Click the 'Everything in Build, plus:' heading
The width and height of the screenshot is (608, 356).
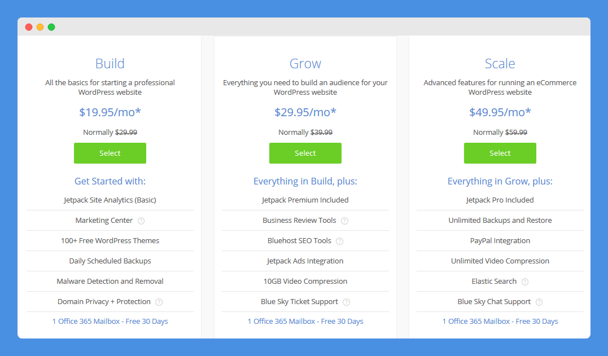point(305,181)
